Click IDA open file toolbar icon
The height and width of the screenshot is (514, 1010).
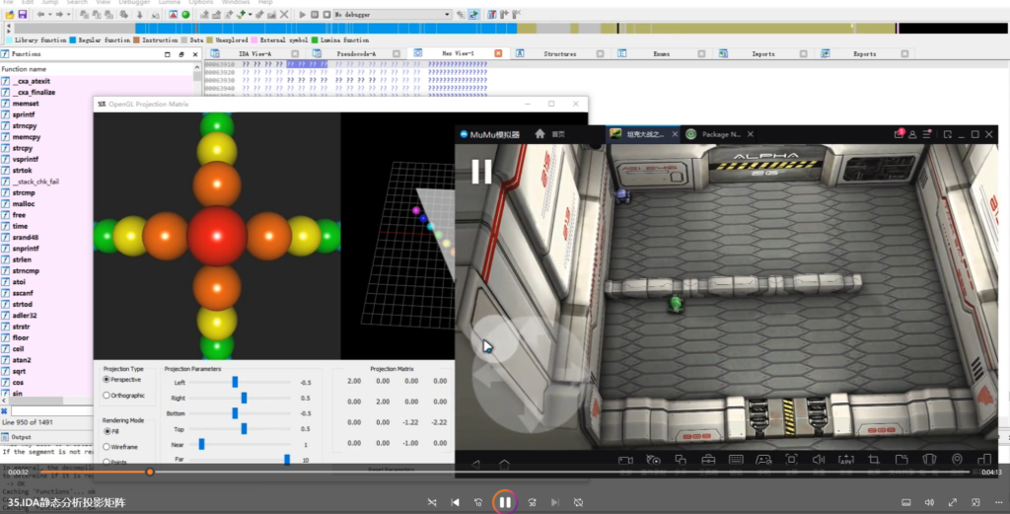[10, 14]
